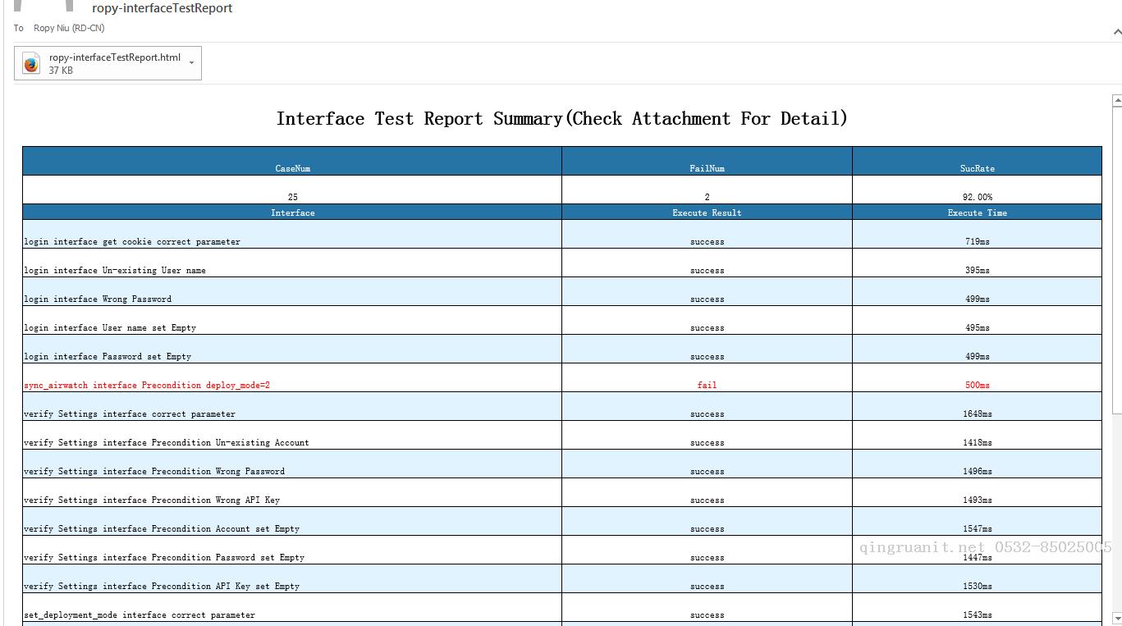Click the red sync_airwatch interface failed row
The image size is (1122, 626).
(x=147, y=385)
